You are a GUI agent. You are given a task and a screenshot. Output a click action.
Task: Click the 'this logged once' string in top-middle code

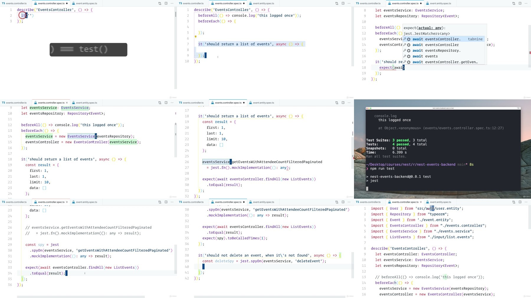[x=277, y=16]
